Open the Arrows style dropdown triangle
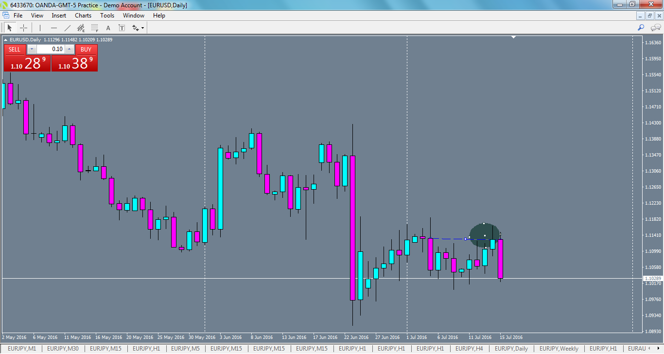664x354 pixels. (x=142, y=28)
